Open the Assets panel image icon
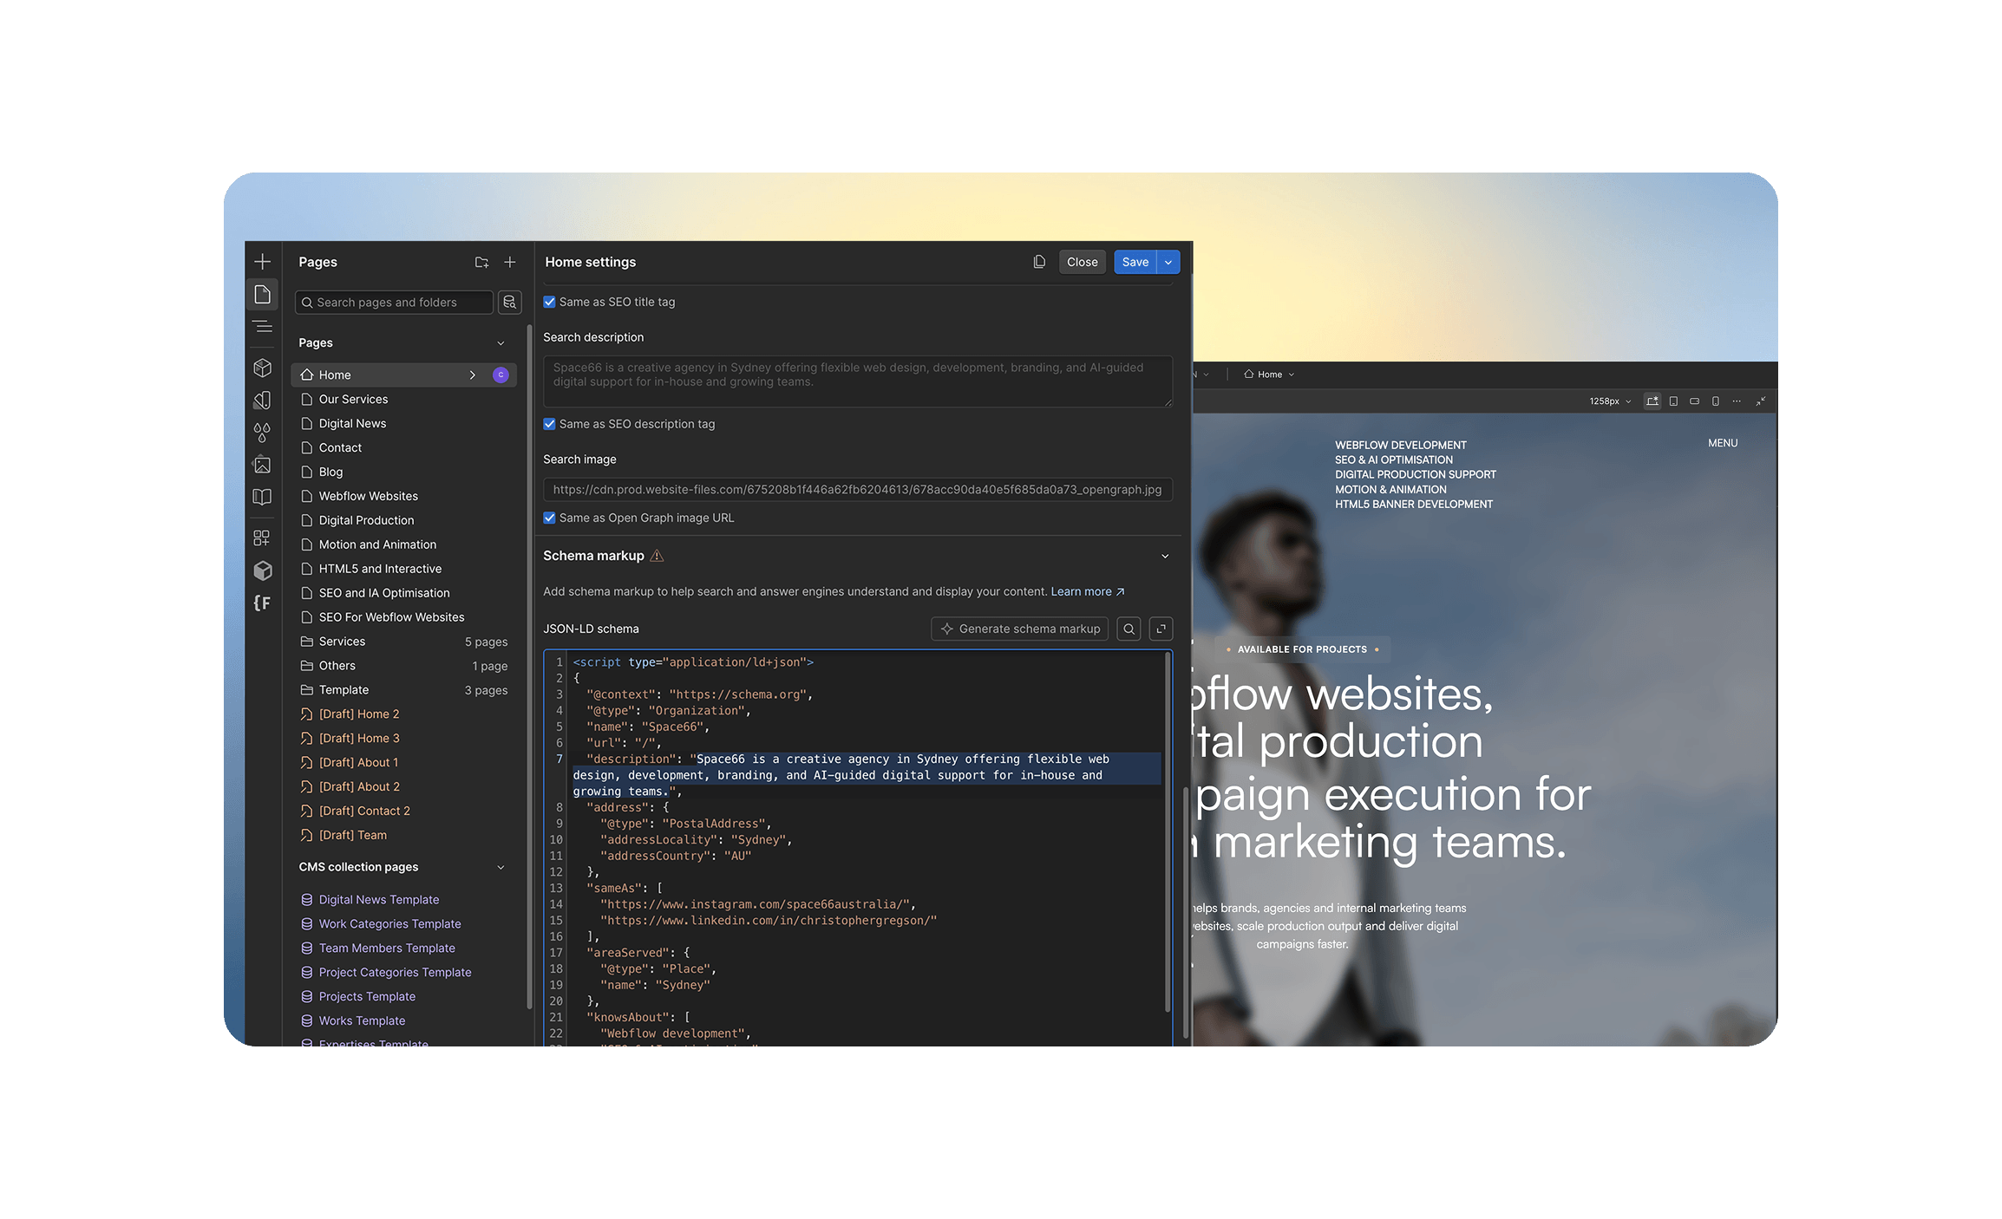 coord(263,465)
